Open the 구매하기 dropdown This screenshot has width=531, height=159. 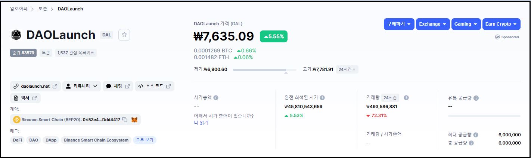pyautogui.click(x=399, y=24)
